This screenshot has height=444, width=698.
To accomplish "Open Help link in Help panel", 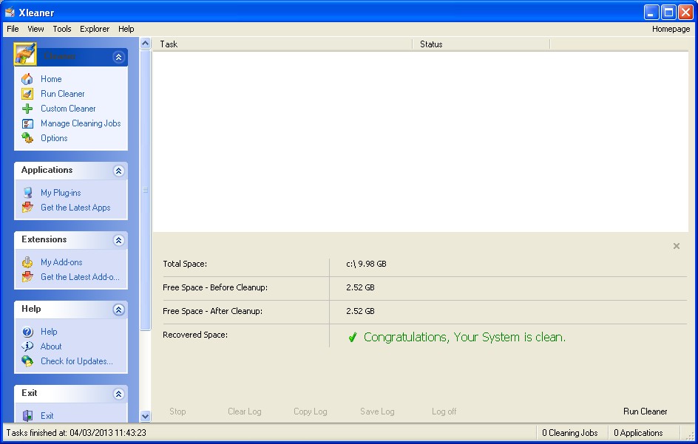I will point(49,332).
